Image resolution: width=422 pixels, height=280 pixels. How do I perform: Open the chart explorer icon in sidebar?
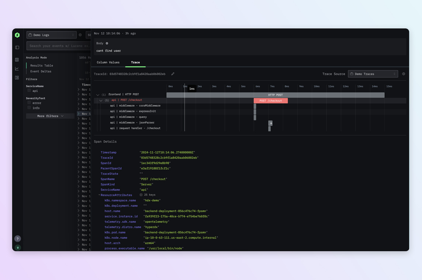(17, 69)
